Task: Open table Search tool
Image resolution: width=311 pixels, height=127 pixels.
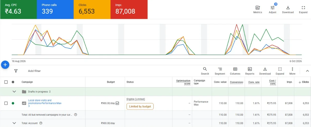Action: [x=205, y=71]
